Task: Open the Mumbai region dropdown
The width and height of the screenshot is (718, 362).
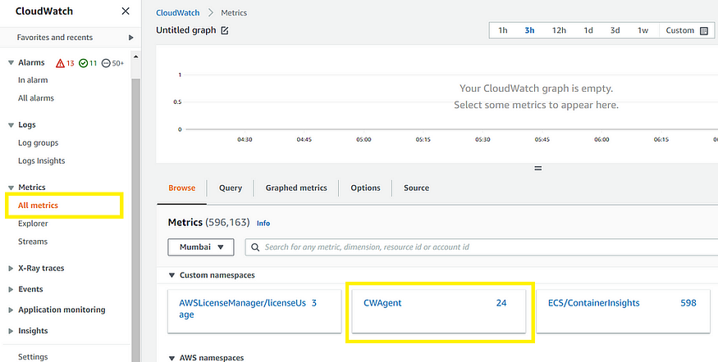Action: tap(201, 247)
